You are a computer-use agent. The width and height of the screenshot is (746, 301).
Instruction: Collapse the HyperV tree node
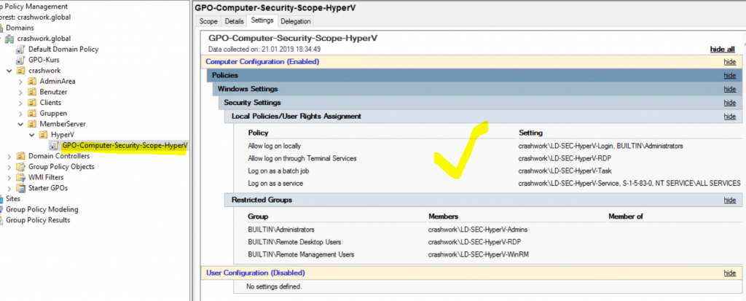pos(32,135)
